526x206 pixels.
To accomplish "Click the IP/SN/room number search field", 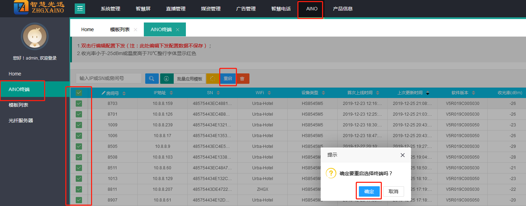I will click(108, 79).
